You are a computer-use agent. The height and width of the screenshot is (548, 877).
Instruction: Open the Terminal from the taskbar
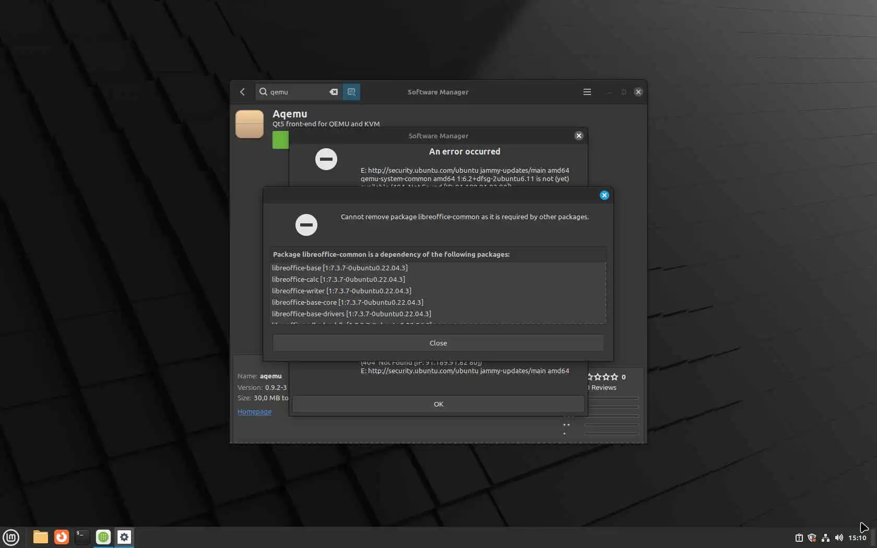pos(82,537)
